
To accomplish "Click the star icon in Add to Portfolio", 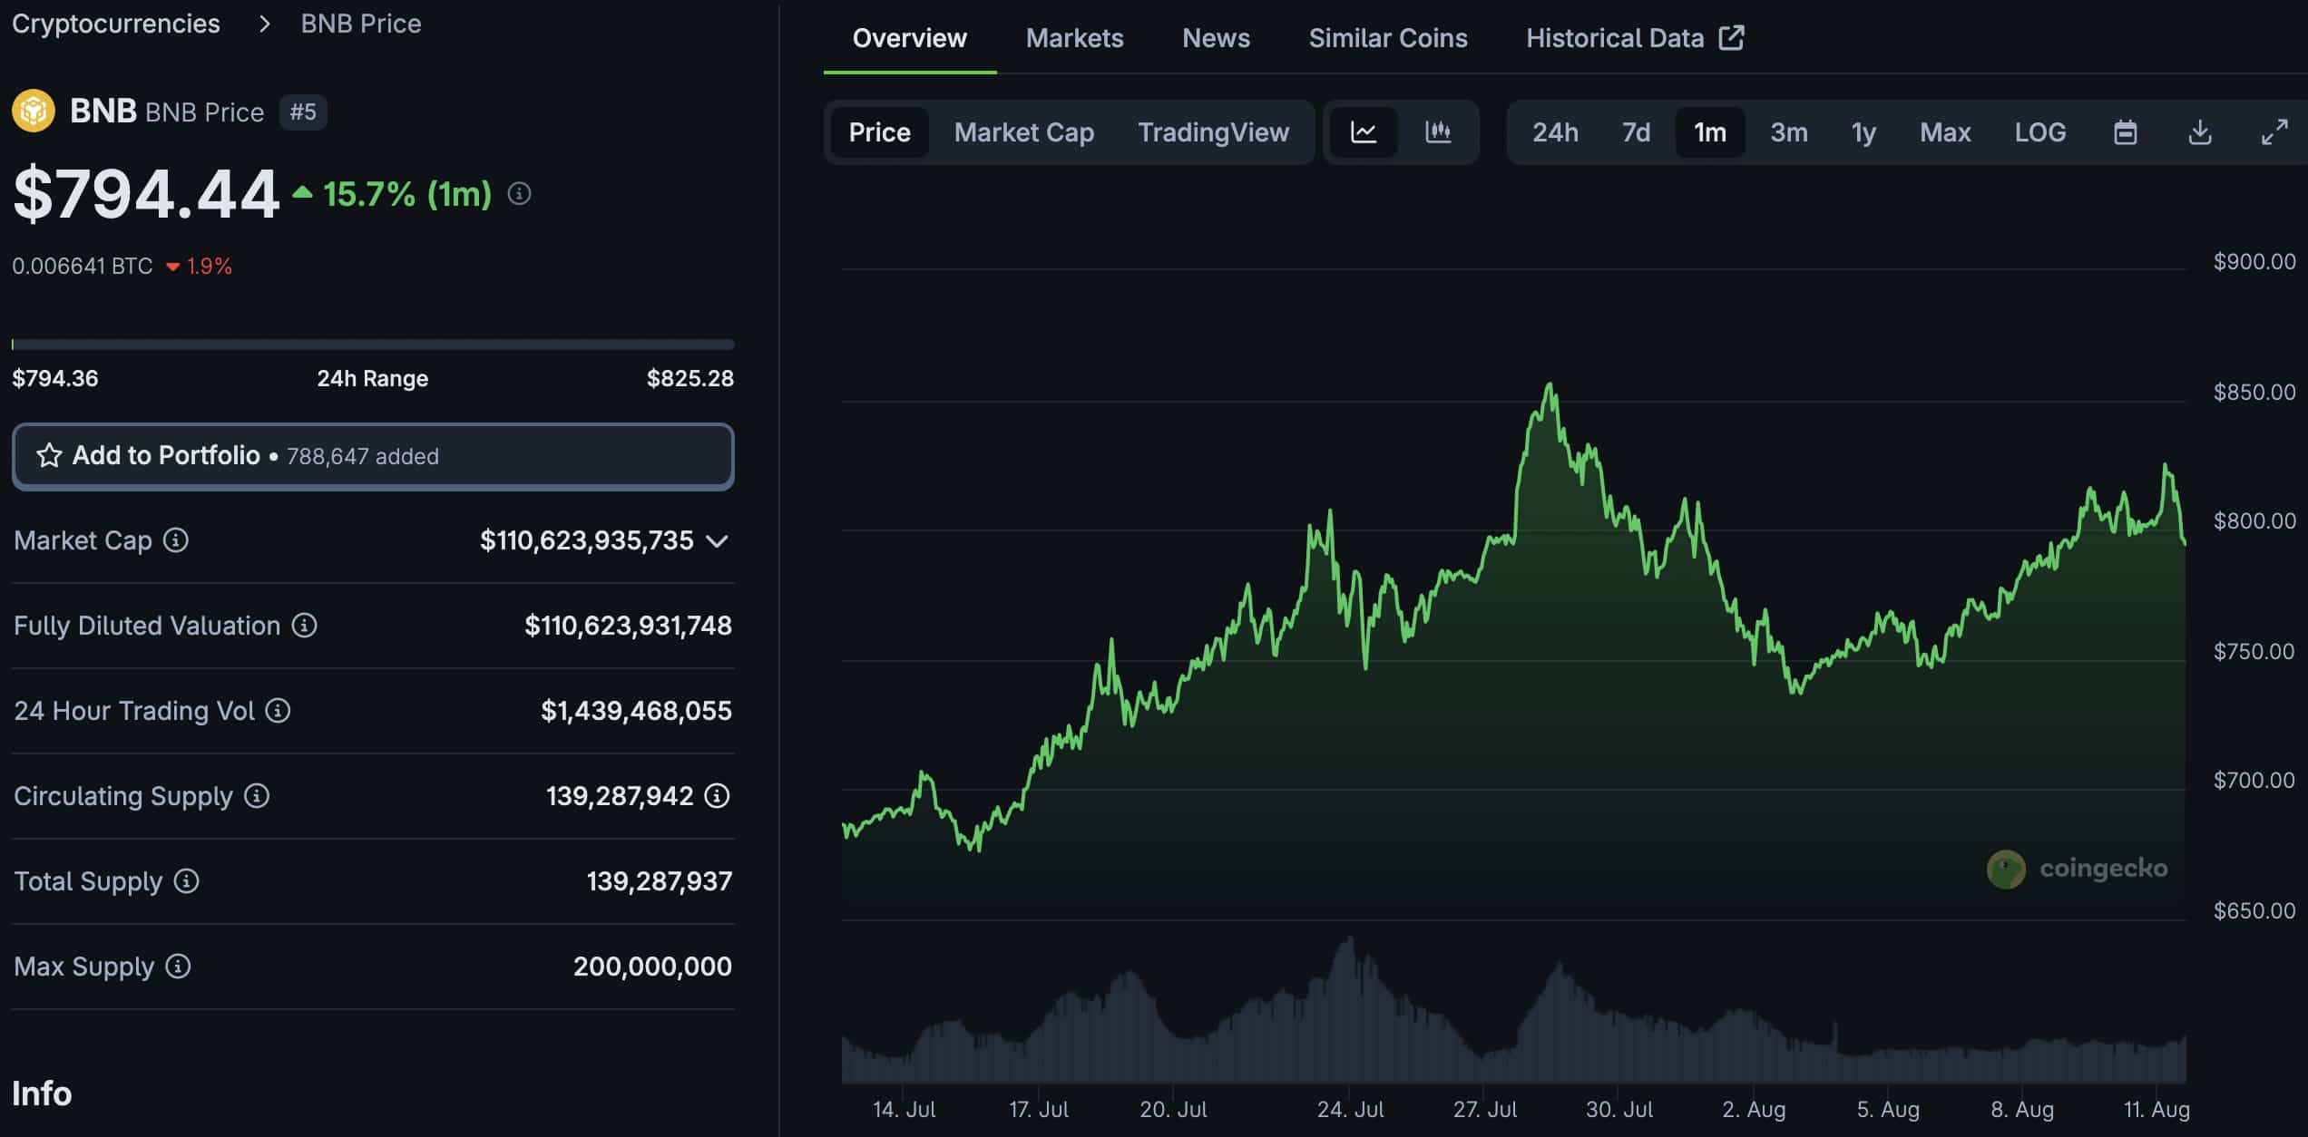I will [x=50, y=456].
